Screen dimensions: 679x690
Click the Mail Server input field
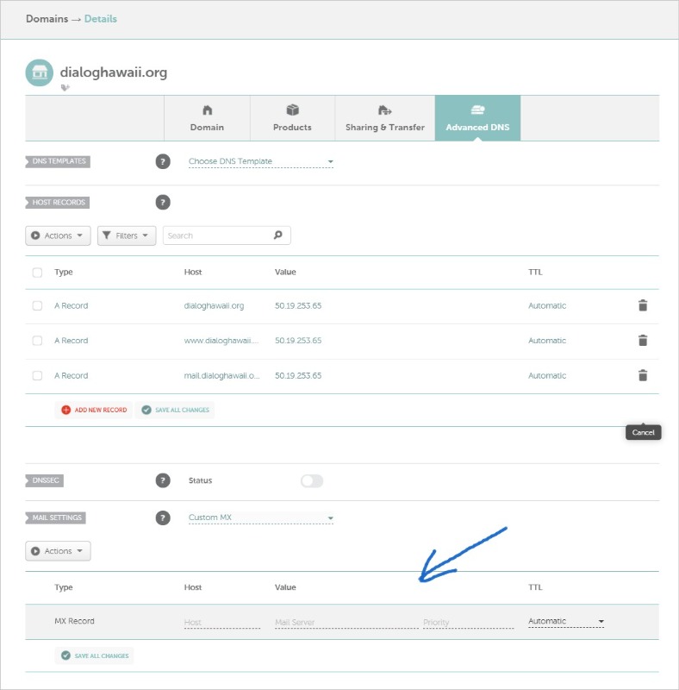pos(345,622)
